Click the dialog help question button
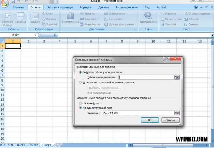 [x=166, y=59]
